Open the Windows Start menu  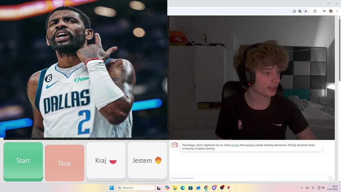click(112, 188)
